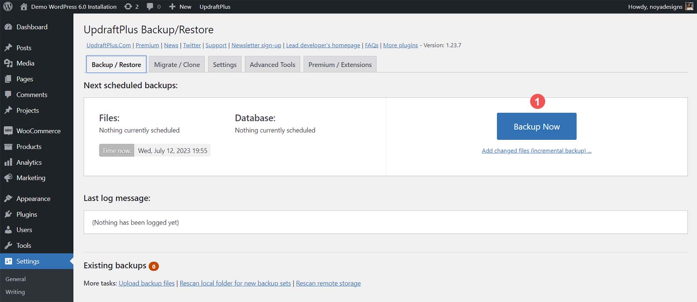Open Writing settings submenu item

point(15,292)
